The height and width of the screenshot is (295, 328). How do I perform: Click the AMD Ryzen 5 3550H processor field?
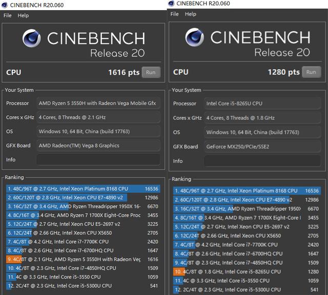(98, 103)
